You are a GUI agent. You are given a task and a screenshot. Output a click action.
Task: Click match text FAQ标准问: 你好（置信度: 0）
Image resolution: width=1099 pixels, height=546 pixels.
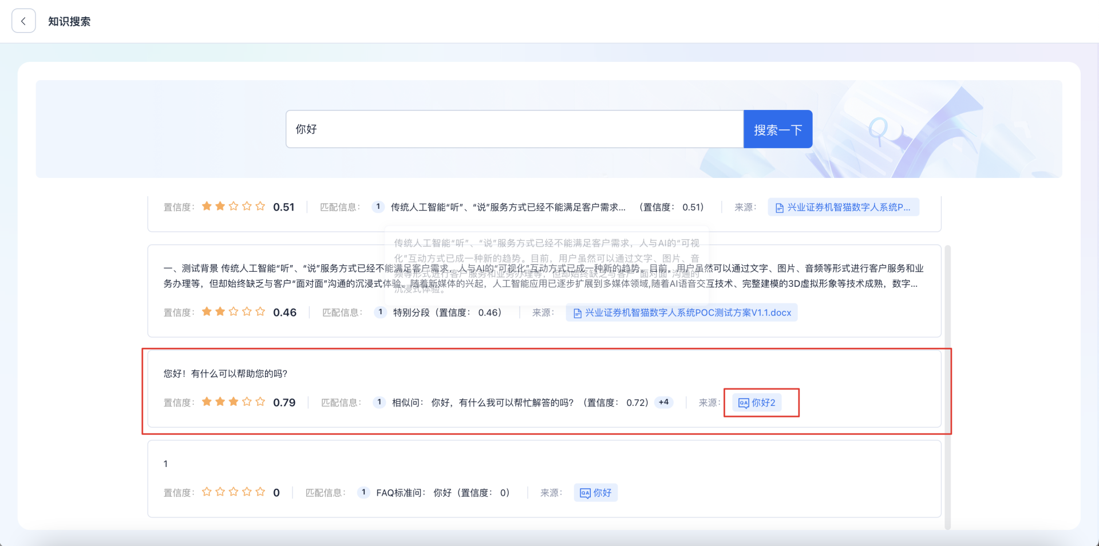(x=443, y=493)
